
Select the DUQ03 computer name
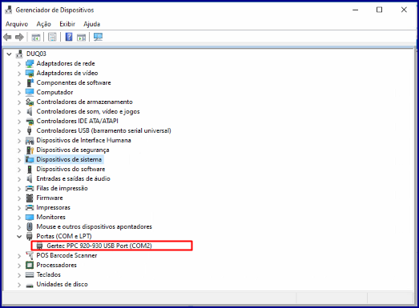click(x=36, y=54)
